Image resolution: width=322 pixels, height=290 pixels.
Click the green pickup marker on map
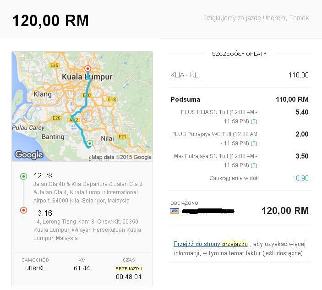(x=89, y=143)
